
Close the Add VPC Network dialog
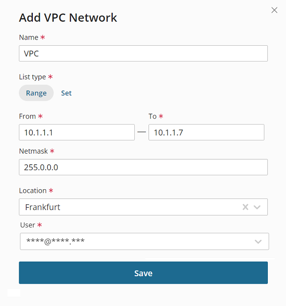pyautogui.click(x=274, y=10)
